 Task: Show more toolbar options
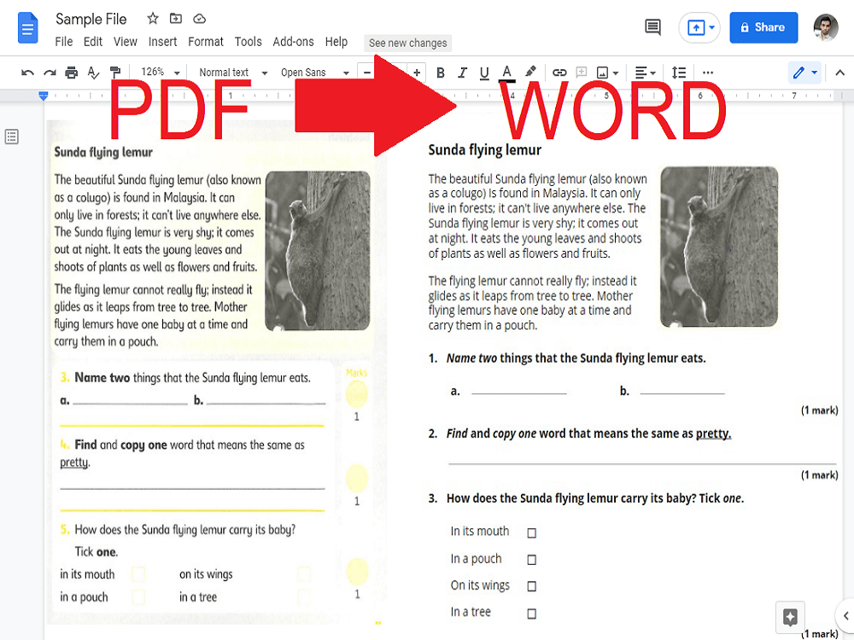coord(707,73)
